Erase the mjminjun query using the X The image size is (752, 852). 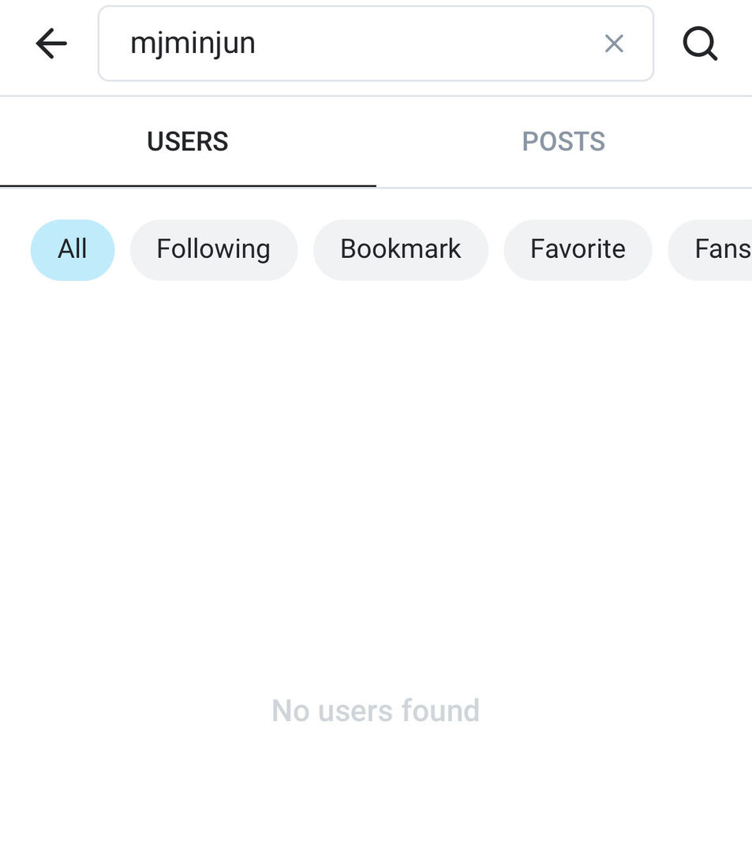pyautogui.click(x=614, y=43)
